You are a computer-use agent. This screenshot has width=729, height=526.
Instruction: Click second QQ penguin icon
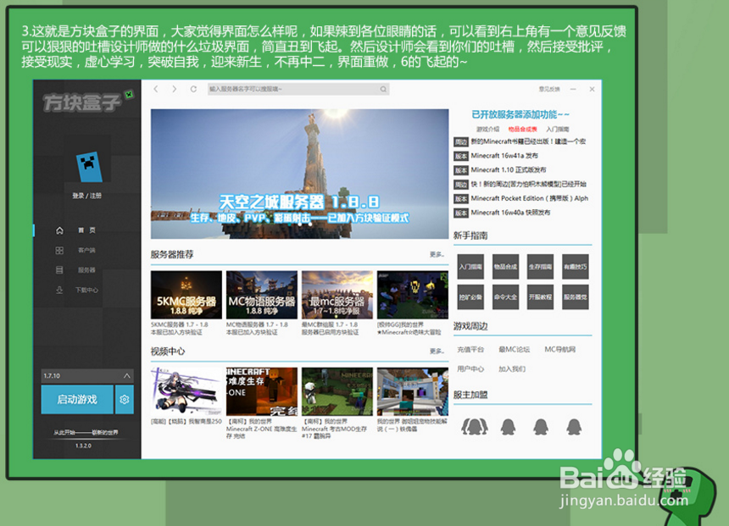(x=508, y=426)
